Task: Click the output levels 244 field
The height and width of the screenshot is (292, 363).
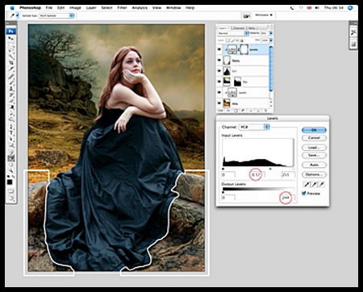Action: pos(287,198)
